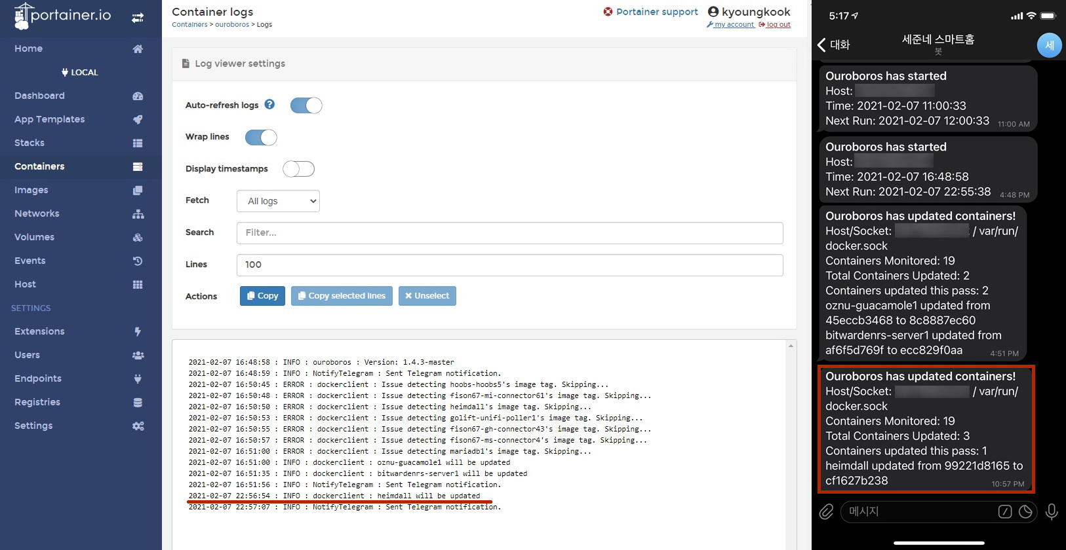Click the Settings cogs icon
1066x550 pixels.
(x=138, y=426)
